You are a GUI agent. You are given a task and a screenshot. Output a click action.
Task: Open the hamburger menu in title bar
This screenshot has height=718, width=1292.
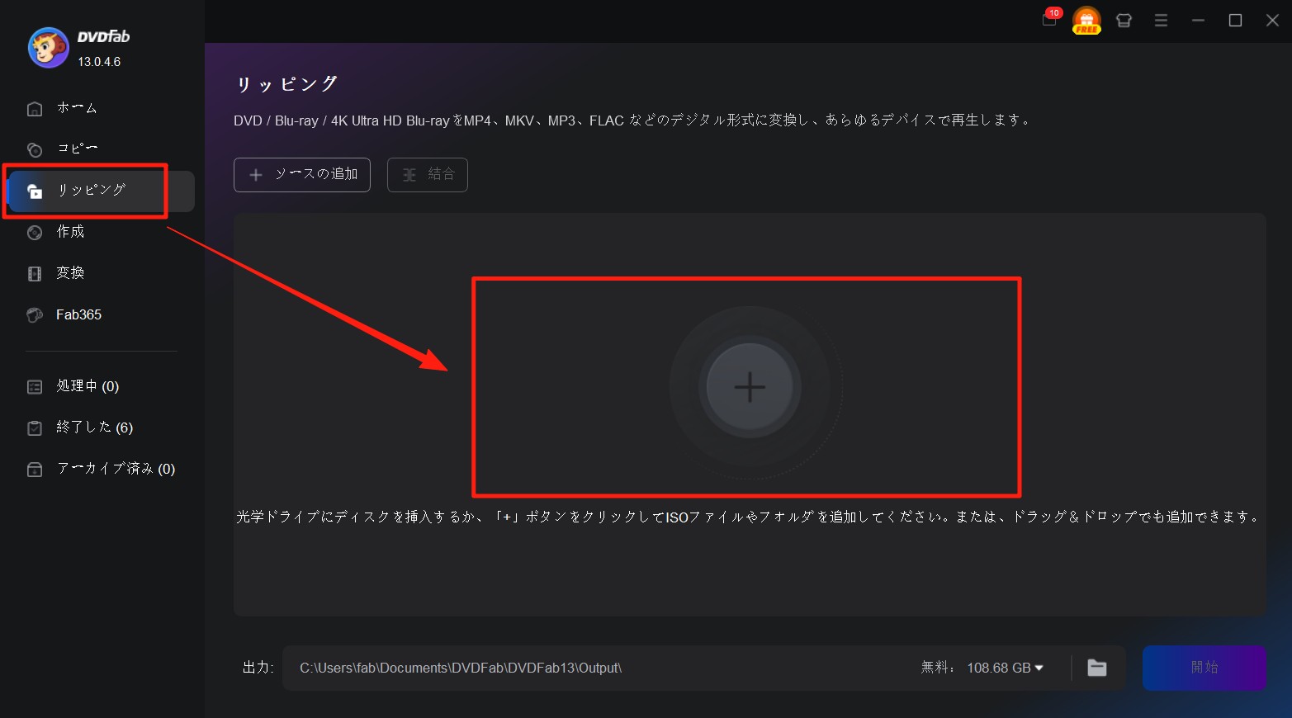[x=1161, y=21]
